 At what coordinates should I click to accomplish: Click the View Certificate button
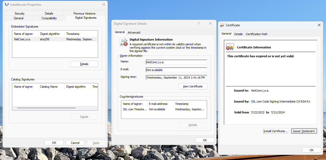click(x=193, y=86)
